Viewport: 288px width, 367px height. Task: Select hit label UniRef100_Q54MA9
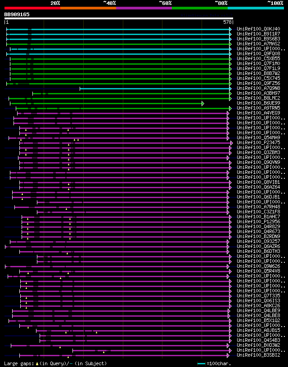pyautogui.click(x=258, y=137)
